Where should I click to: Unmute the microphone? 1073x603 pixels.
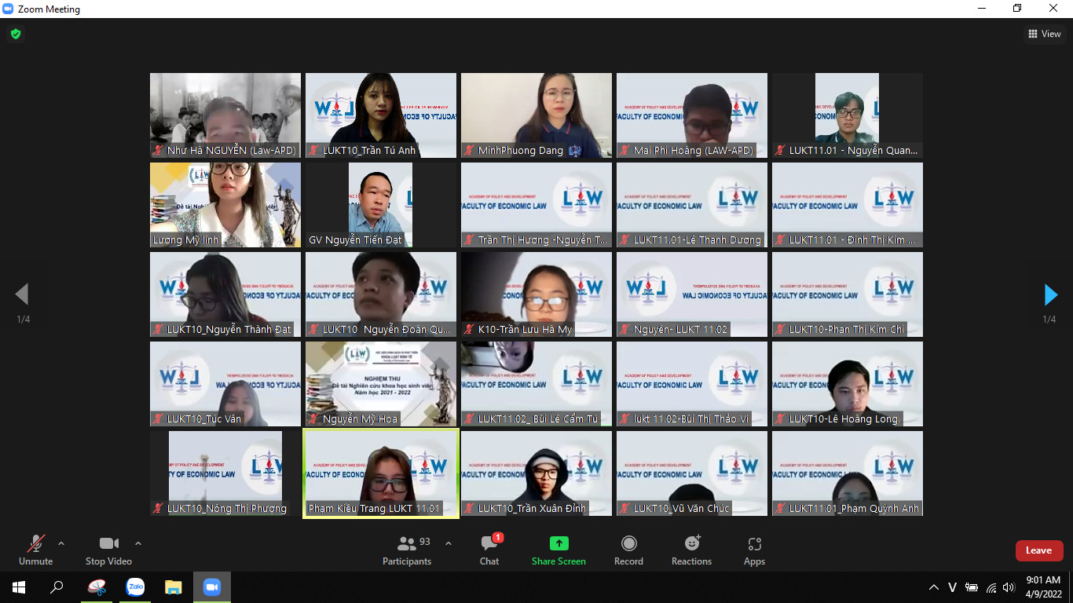(35, 550)
